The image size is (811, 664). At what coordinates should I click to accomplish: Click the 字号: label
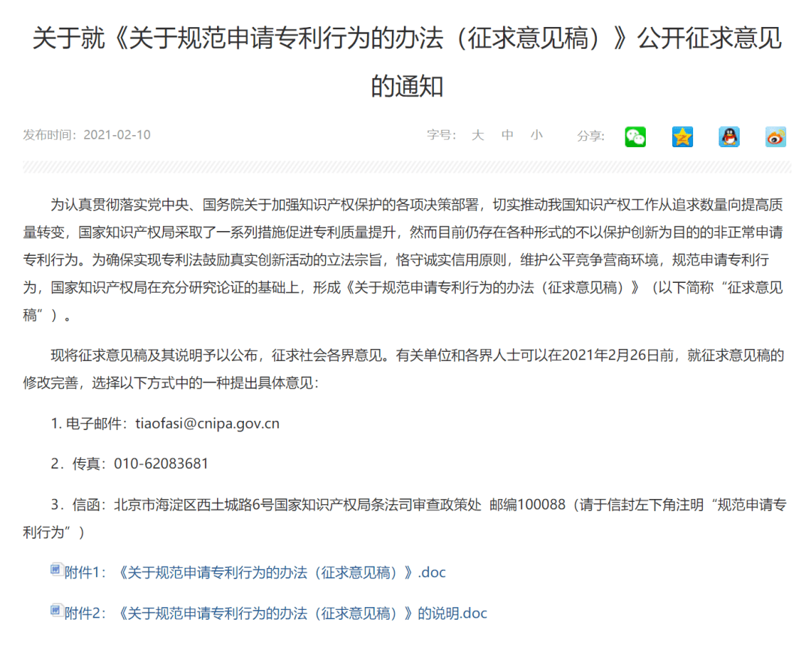[x=442, y=135]
